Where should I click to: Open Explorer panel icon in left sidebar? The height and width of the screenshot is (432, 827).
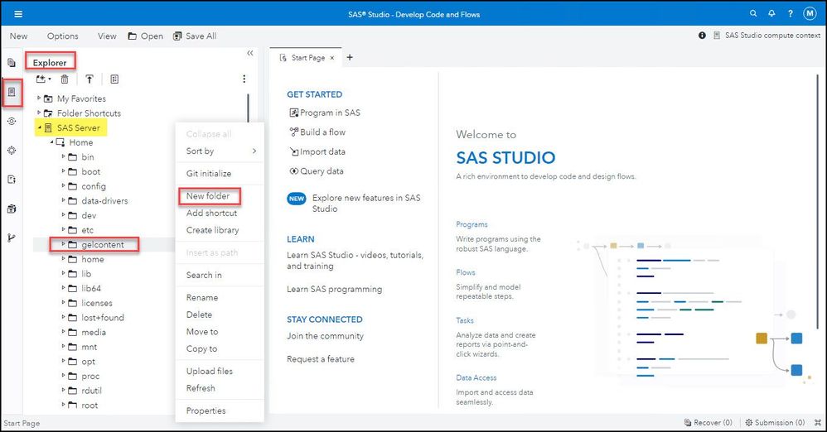coord(12,92)
